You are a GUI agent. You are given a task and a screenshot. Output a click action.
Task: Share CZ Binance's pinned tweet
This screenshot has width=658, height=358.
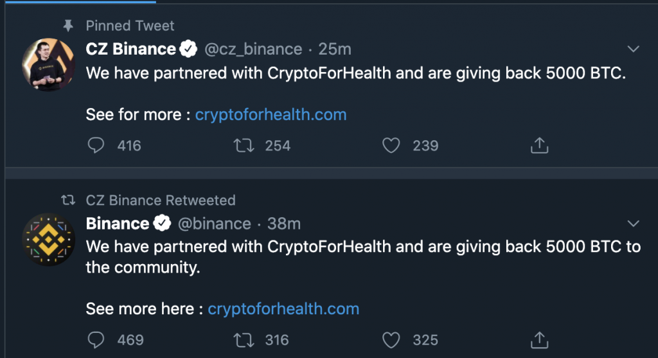pyautogui.click(x=539, y=146)
